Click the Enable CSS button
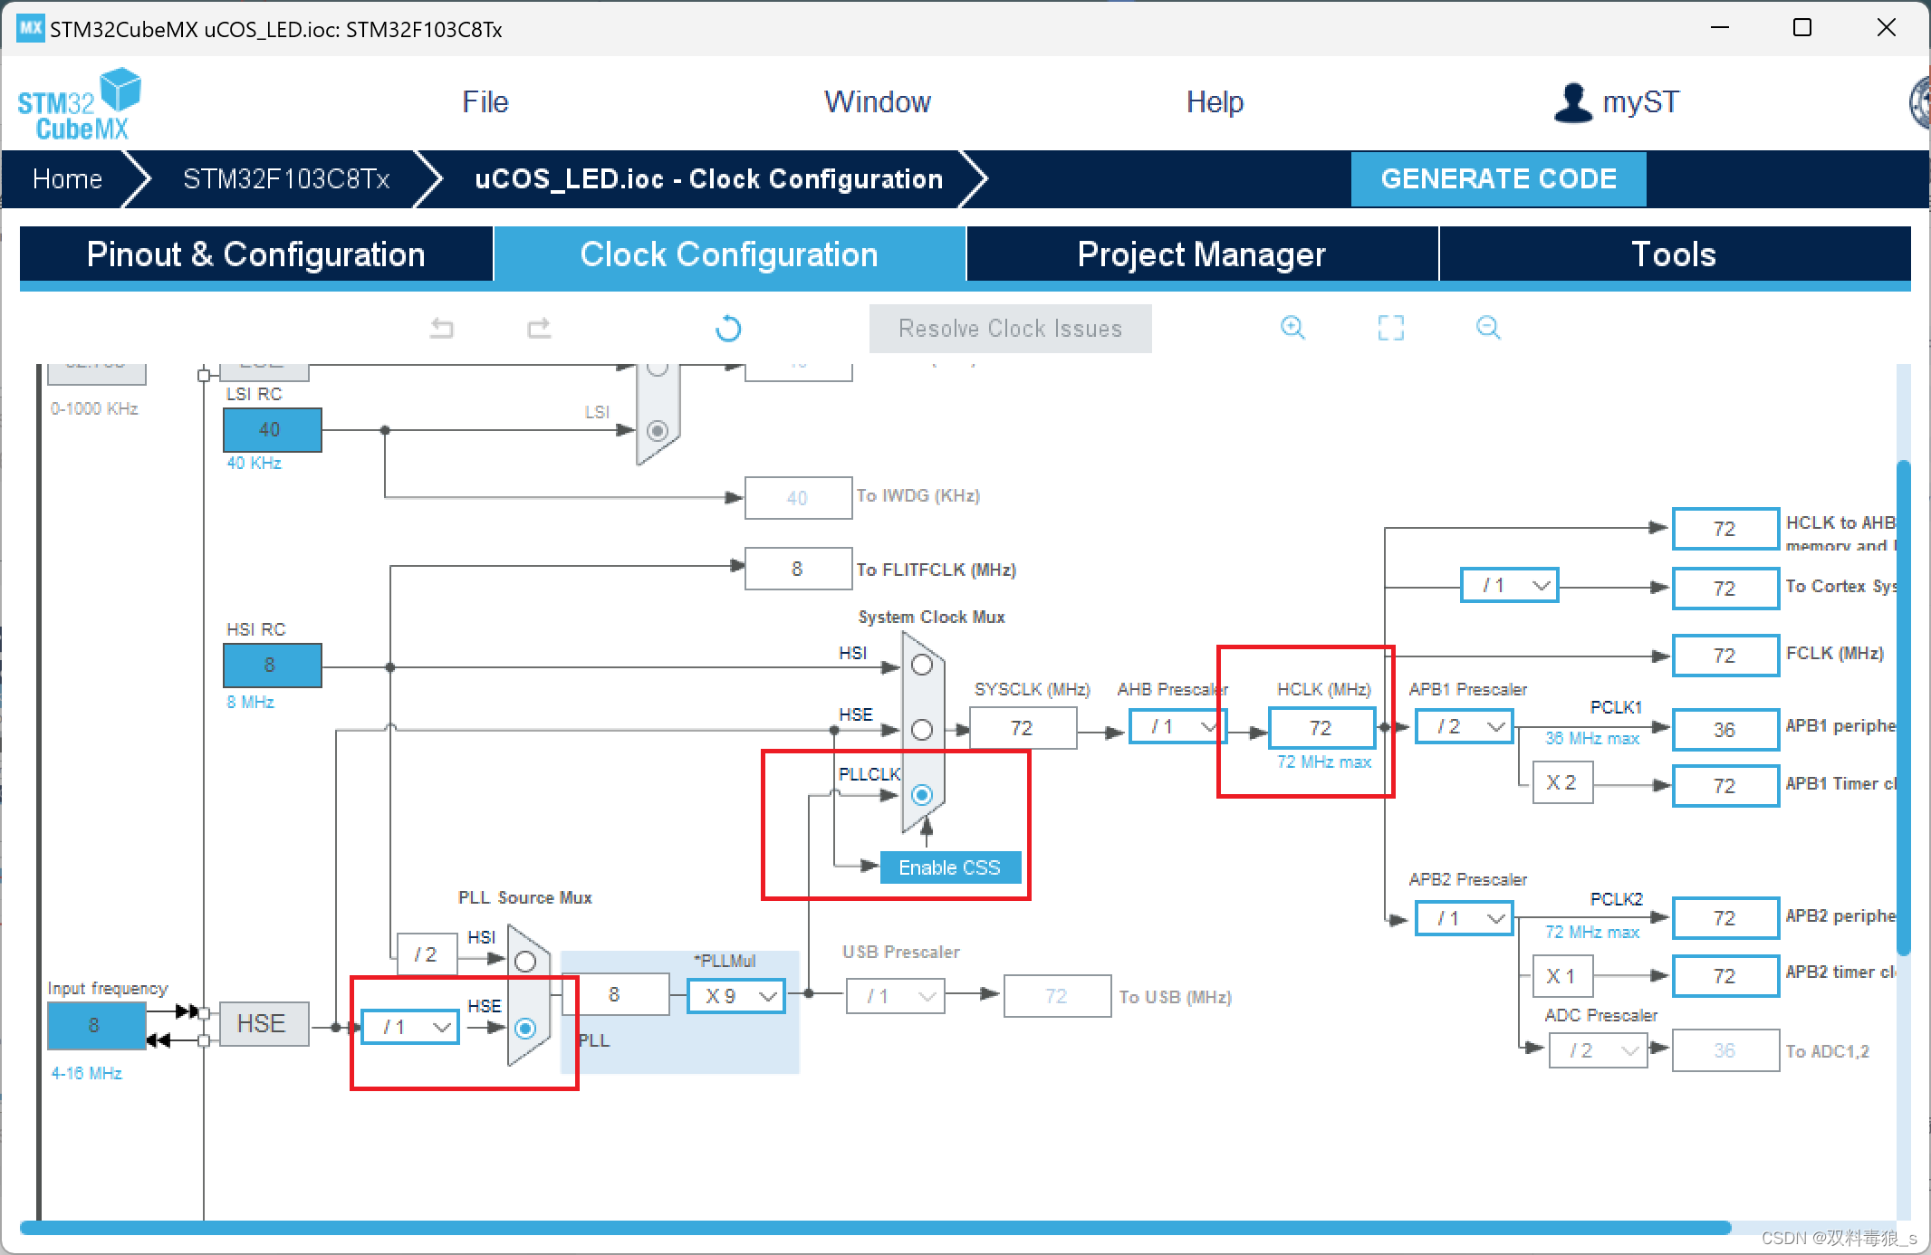Screen dimensions: 1931x1255 (949, 867)
